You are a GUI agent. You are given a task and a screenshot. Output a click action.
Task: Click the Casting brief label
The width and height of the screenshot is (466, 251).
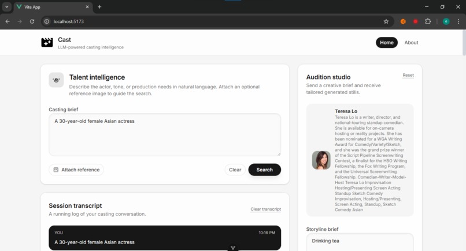click(x=63, y=110)
